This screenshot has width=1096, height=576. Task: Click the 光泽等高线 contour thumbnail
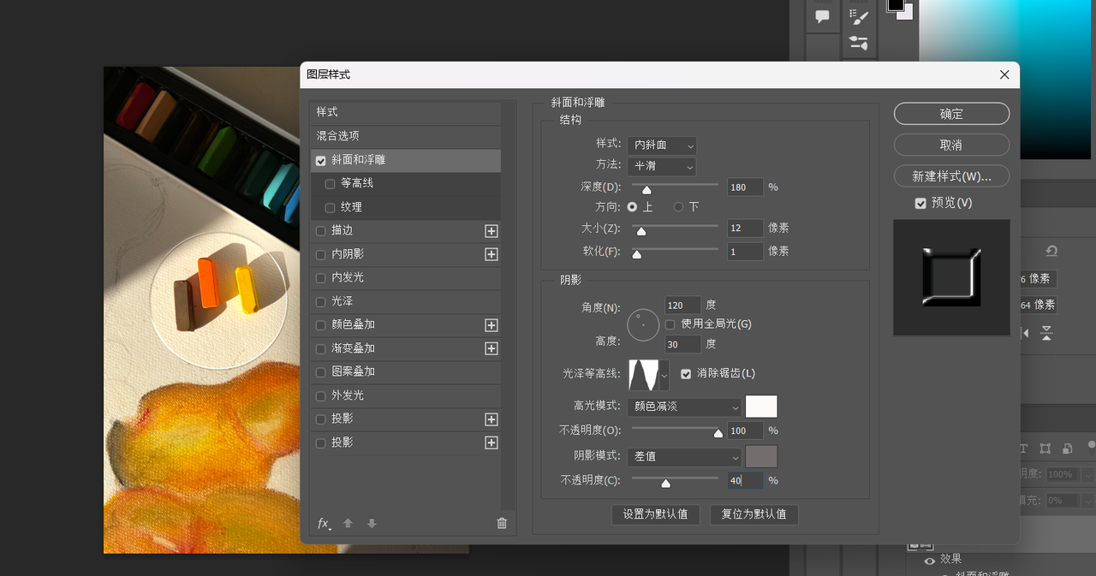644,374
